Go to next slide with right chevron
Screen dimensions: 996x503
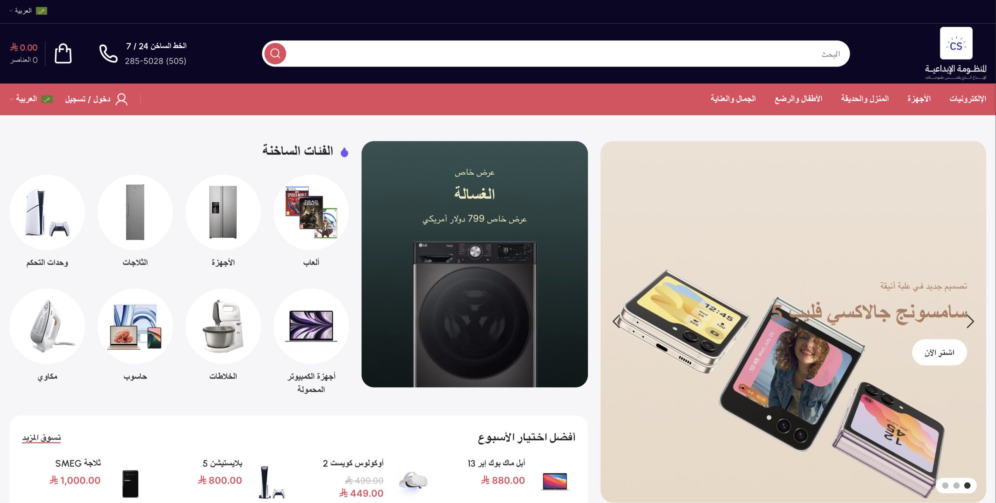[x=970, y=321]
